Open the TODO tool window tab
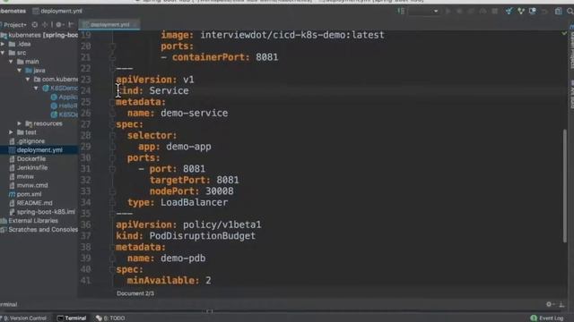 point(110,318)
